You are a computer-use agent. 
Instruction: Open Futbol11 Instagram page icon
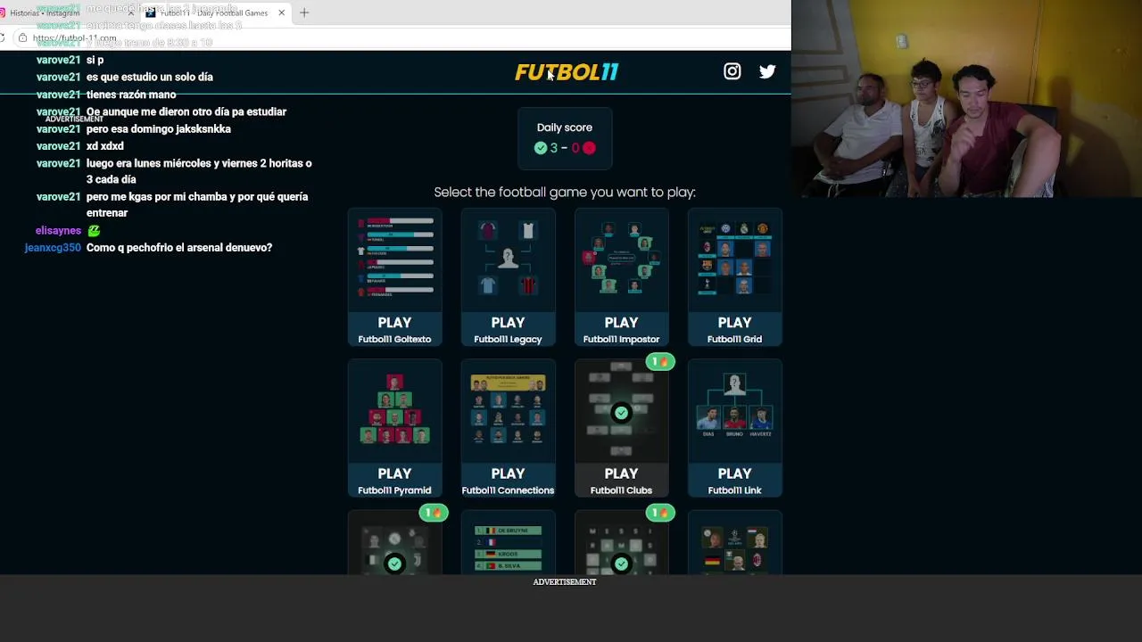pos(732,71)
